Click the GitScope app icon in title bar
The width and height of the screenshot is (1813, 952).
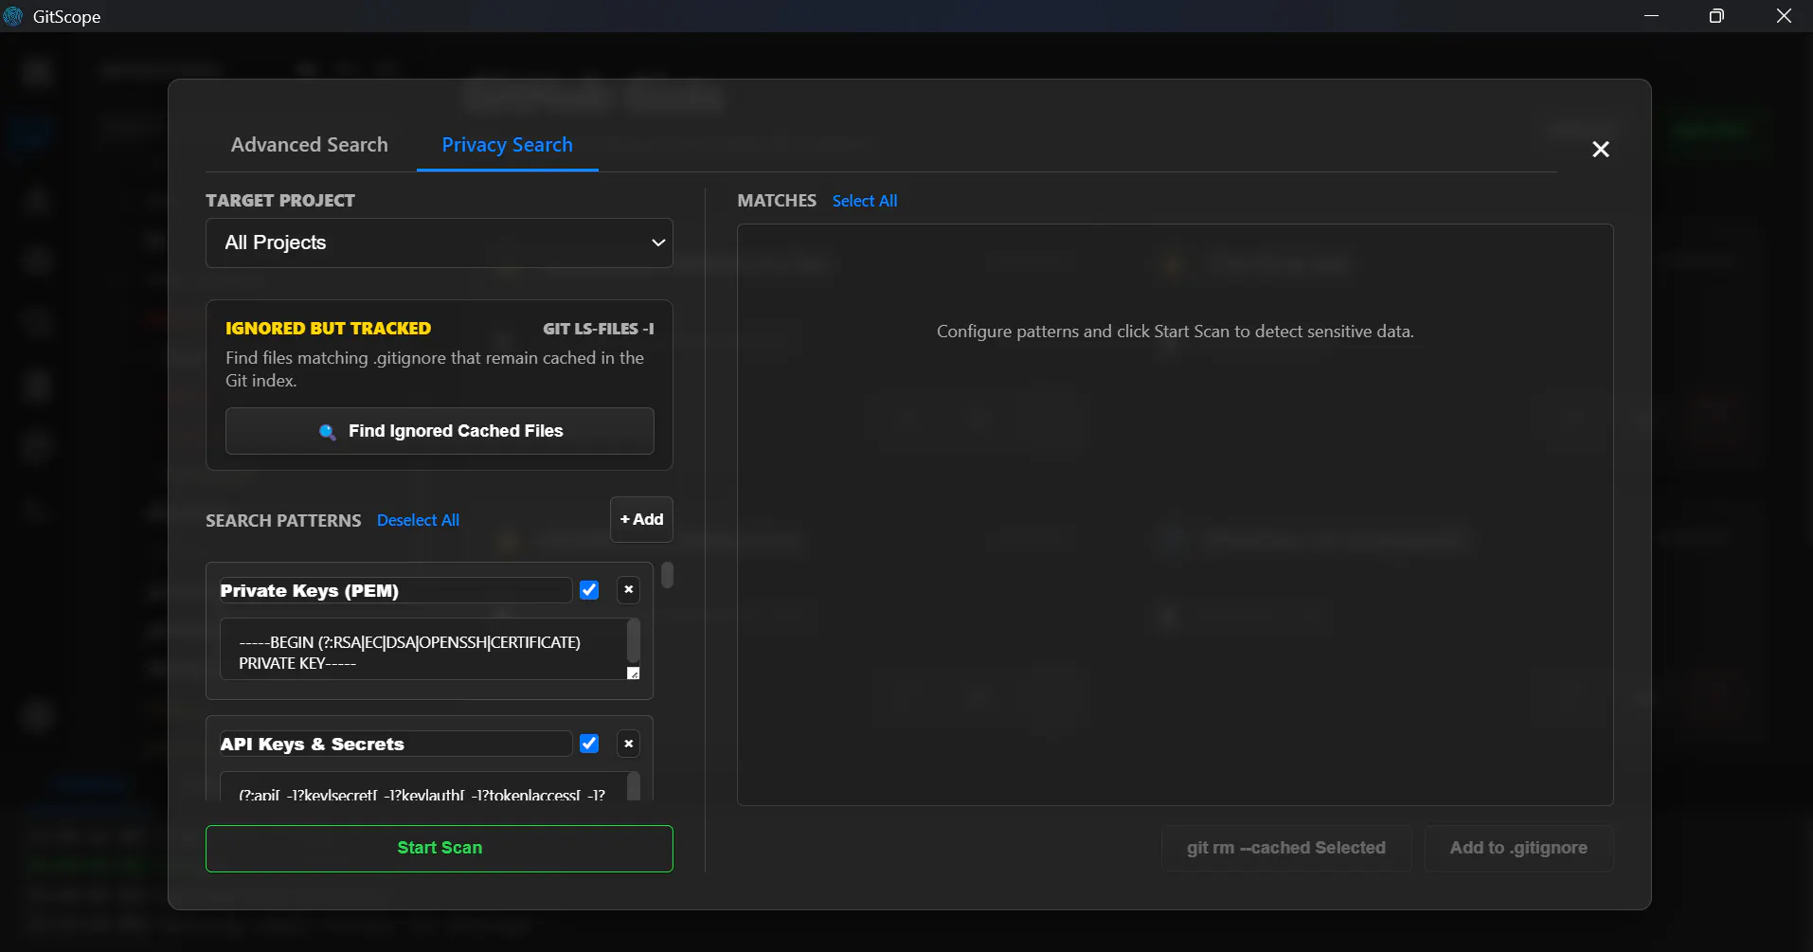pos(13,16)
